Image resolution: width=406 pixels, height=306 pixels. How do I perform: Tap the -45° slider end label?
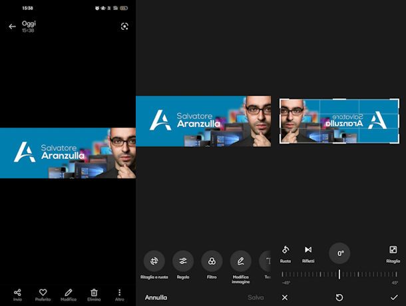[286, 283]
